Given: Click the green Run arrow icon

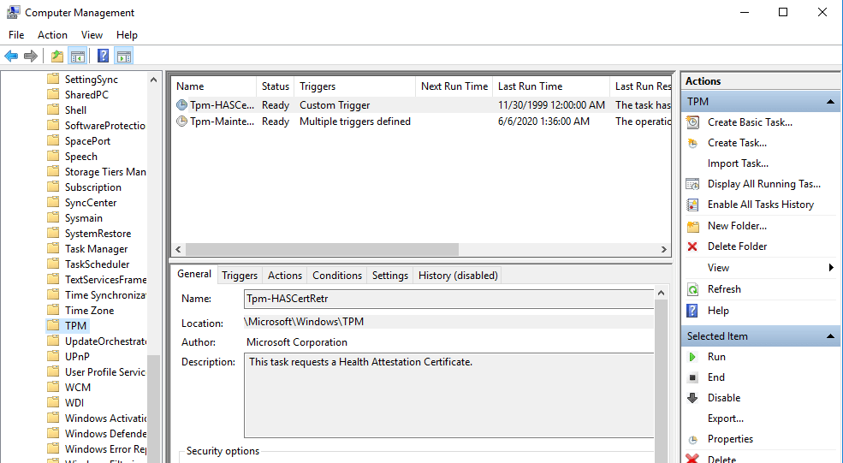Looking at the screenshot, I should tap(692, 357).
